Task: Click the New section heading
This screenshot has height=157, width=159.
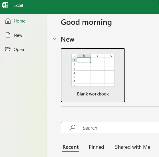Action: [68, 39]
